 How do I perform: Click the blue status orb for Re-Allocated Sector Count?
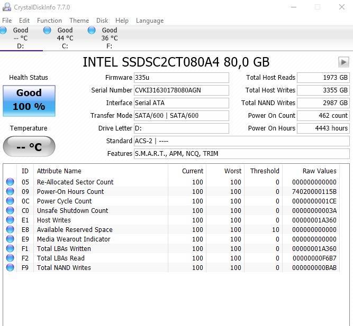click(x=10, y=182)
